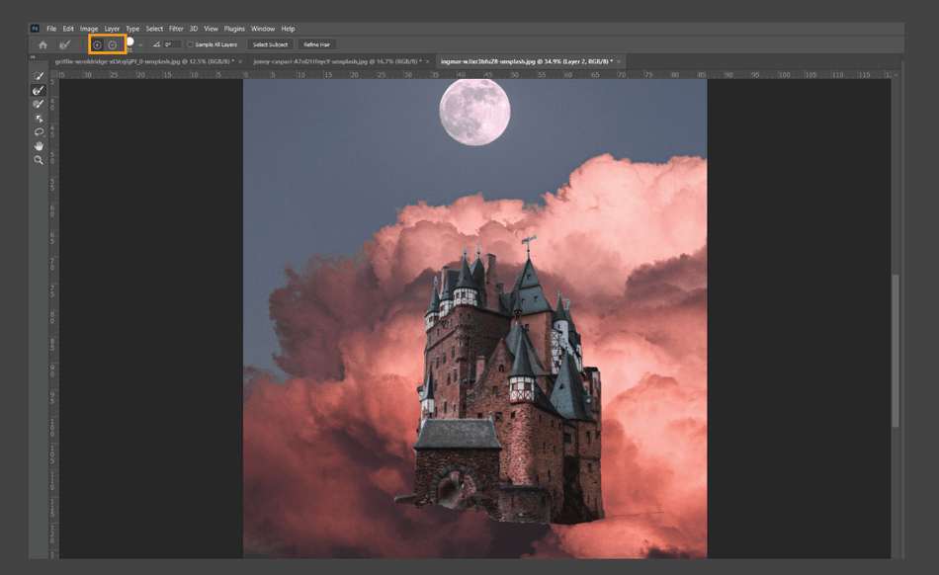This screenshot has width=939, height=575.
Task: Click the moon in the canvas
Action: (474, 112)
